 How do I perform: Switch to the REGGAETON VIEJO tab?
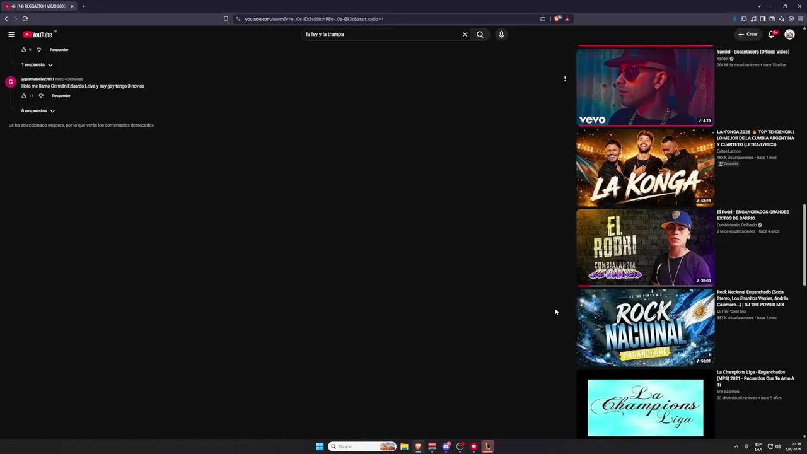(x=39, y=6)
